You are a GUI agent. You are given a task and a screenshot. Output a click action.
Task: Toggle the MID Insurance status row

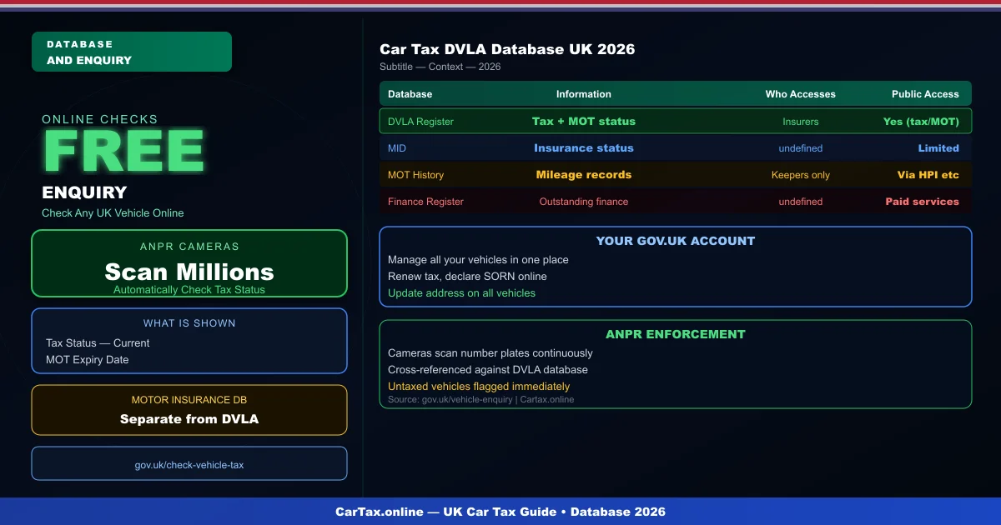pos(676,147)
